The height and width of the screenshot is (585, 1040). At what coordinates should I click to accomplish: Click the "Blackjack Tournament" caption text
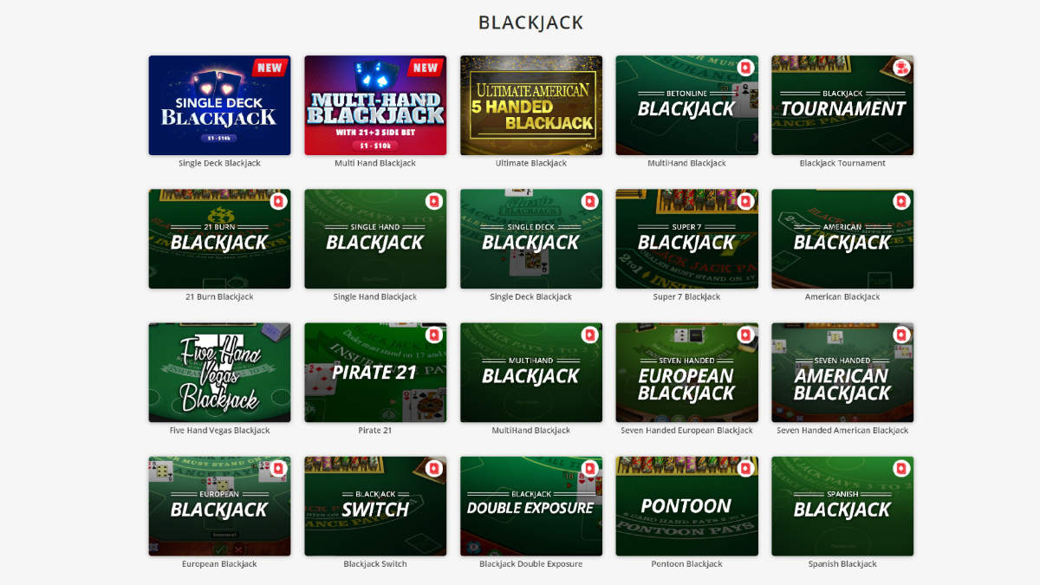pyautogui.click(x=842, y=163)
